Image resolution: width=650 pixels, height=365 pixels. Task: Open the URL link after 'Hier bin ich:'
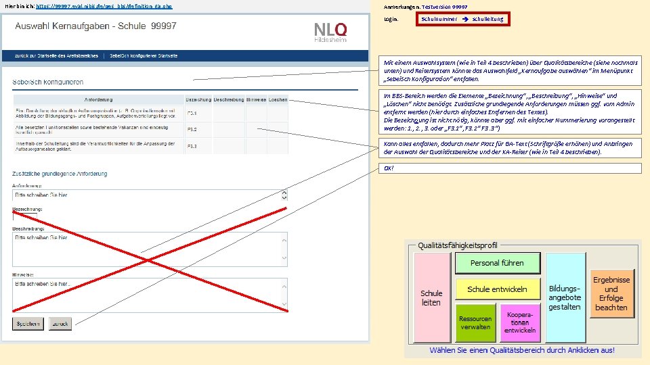pyautogui.click(x=104, y=6)
